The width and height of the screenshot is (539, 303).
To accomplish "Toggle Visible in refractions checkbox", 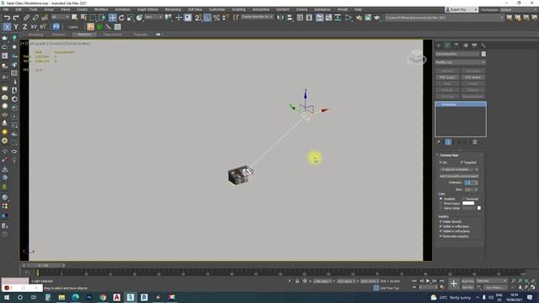I will pos(440,231).
